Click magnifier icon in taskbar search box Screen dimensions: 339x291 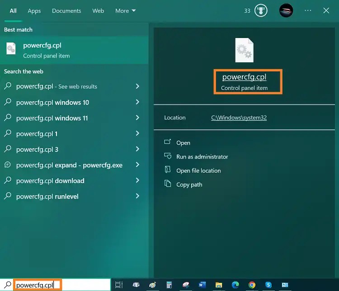pyautogui.click(x=8, y=285)
